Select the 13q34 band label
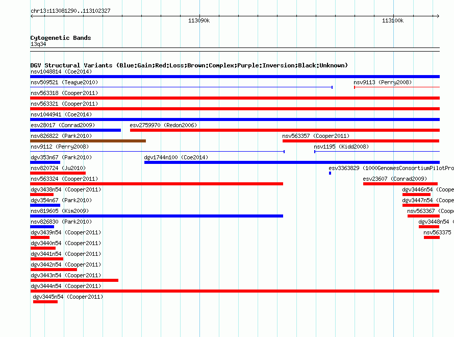The image size is (454, 337). point(38,44)
